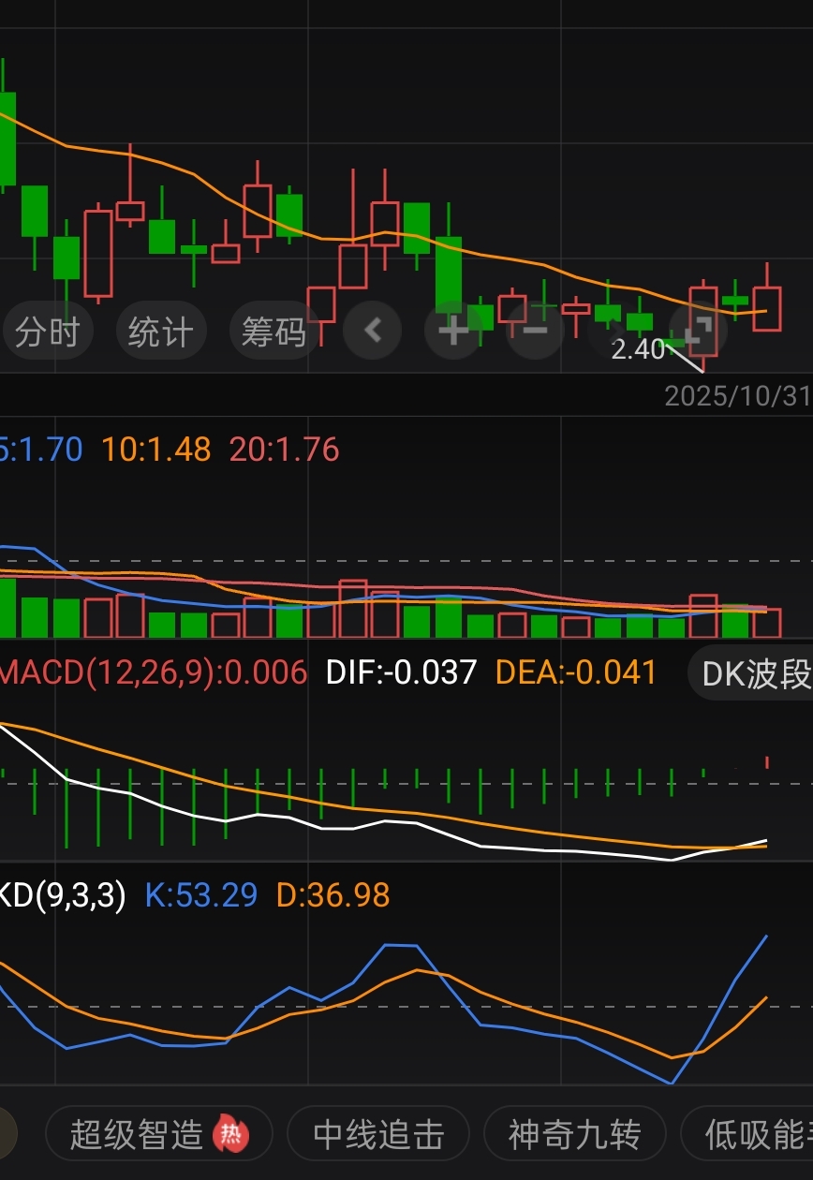Tap the 2025/10/31 date label
Screen dimensions: 813x1180
[x=738, y=395]
